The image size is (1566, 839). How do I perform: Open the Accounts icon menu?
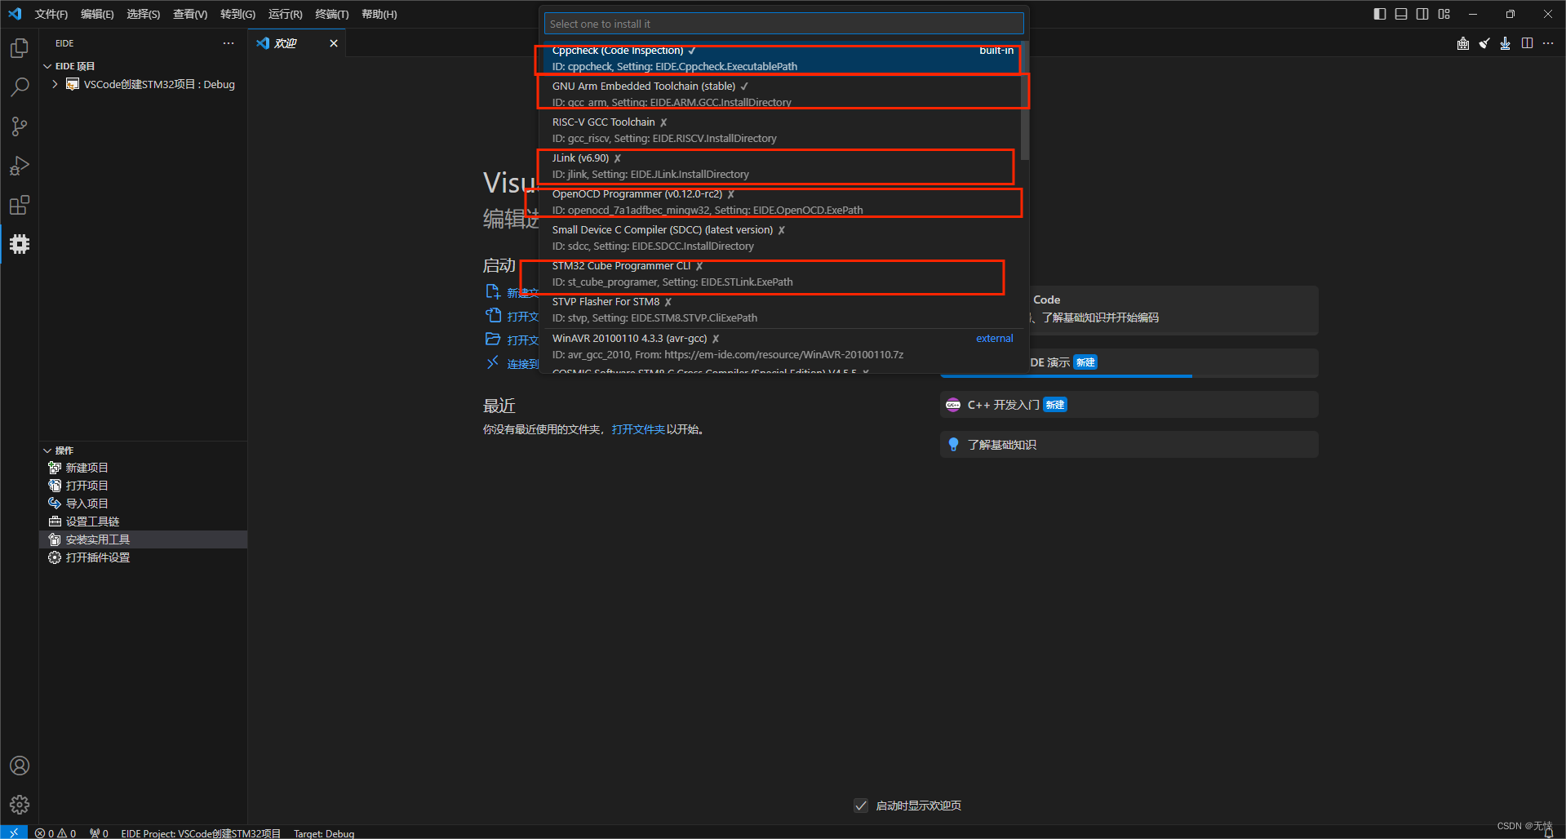[x=20, y=766]
